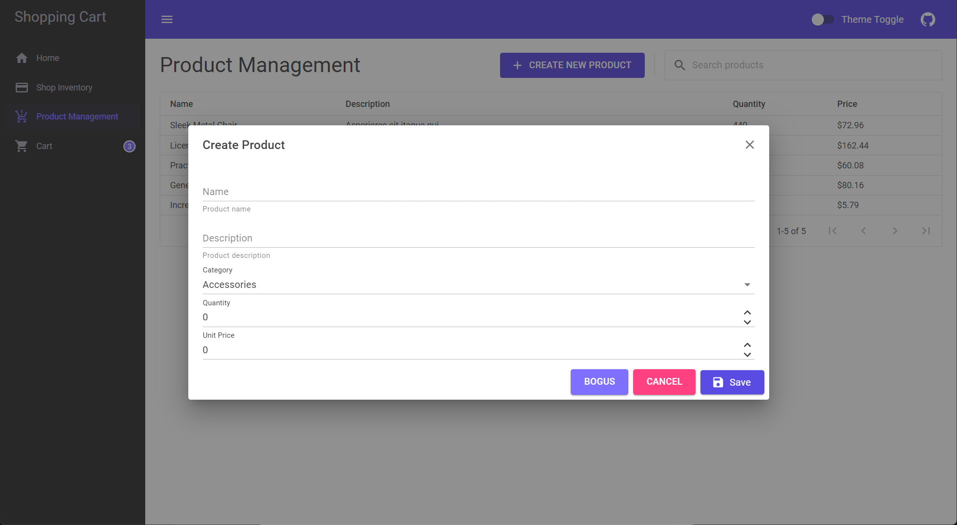The width and height of the screenshot is (957, 525).
Task: Open the Cart using the shopping cart icon
Action: [x=22, y=146]
